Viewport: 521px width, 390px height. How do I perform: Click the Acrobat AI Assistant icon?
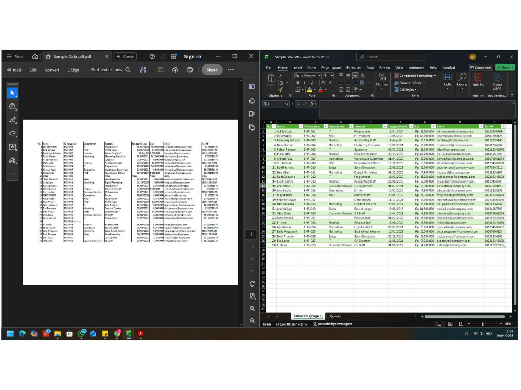(x=143, y=70)
